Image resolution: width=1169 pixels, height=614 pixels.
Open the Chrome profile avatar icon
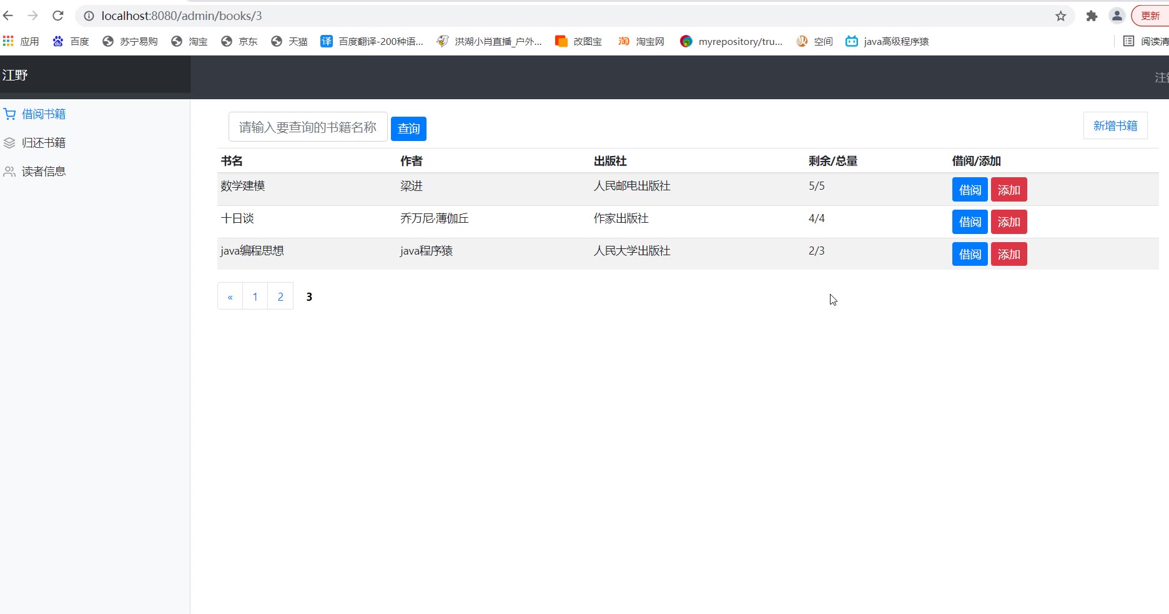point(1117,16)
